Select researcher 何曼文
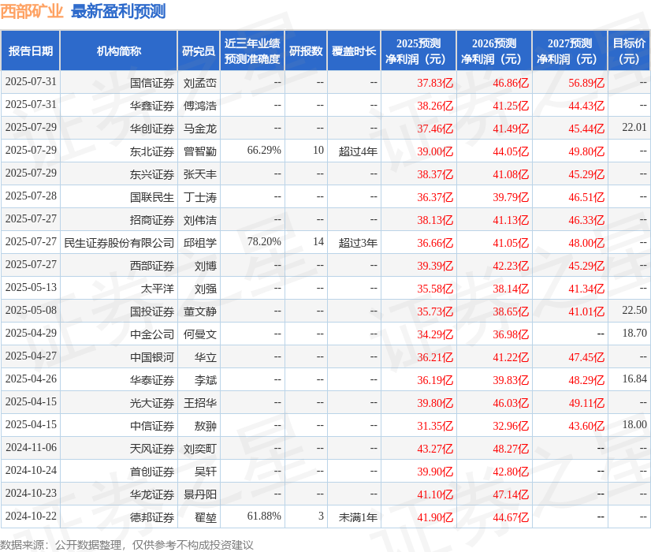651x552 pixels. pos(200,334)
